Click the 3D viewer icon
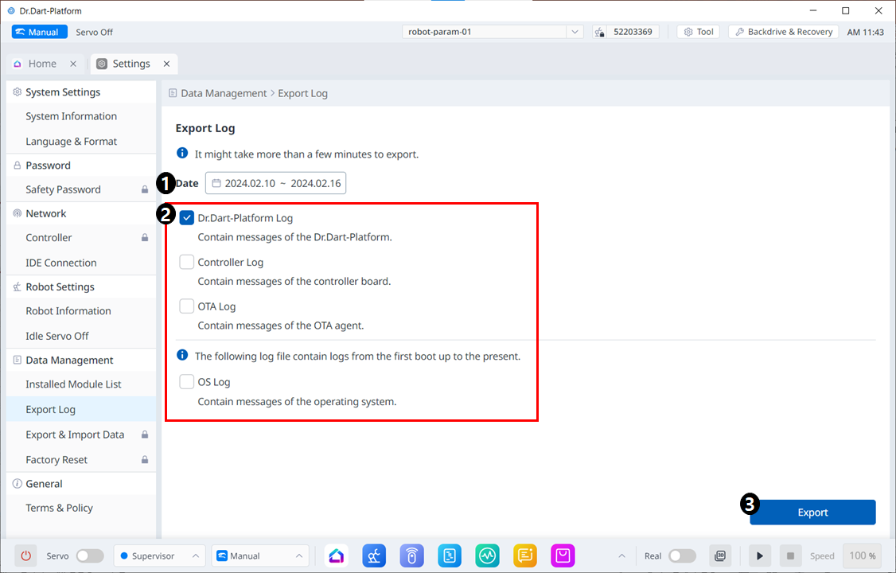Image resolution: width=896 pixels, height=573 pixels. pos(720,555)
